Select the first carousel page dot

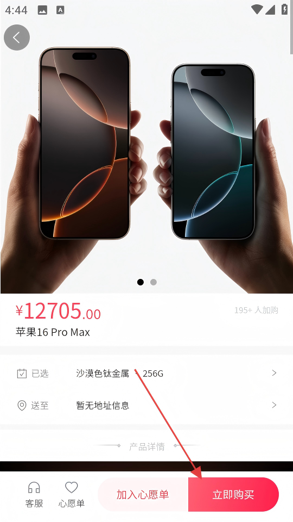(141, 282)
